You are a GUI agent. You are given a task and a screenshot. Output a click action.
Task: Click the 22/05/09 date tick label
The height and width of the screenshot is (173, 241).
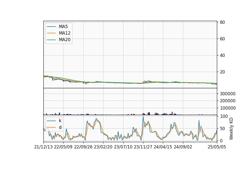(63, 147)
